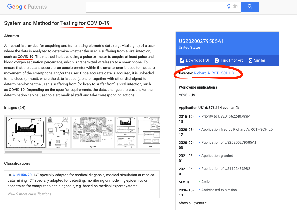Click the Anticipated expiration event

click(219, 190)
